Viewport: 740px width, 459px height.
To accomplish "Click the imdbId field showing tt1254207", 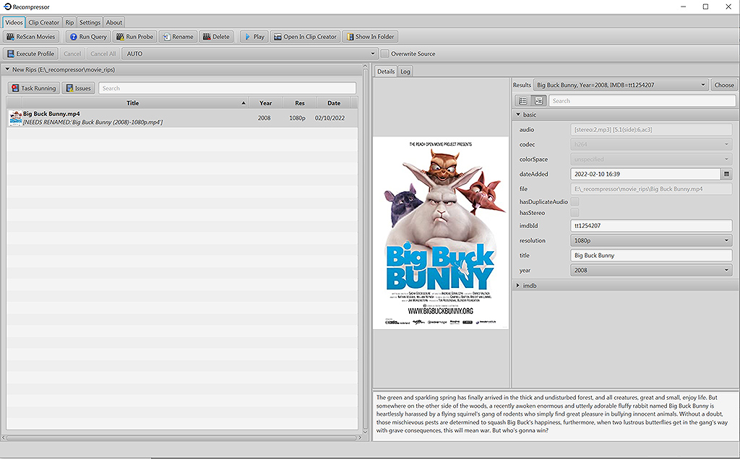I will [x=651, y=226].
